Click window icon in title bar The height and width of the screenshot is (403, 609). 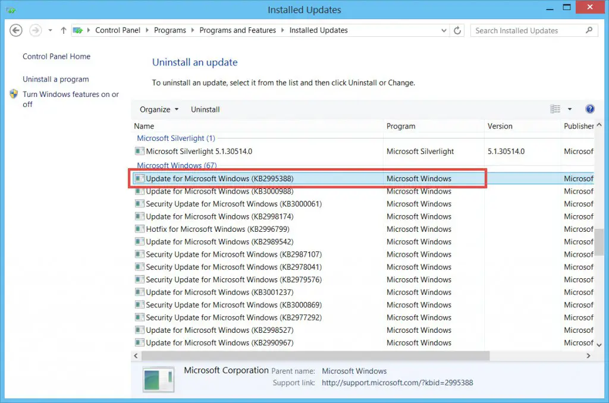point(11,10)
